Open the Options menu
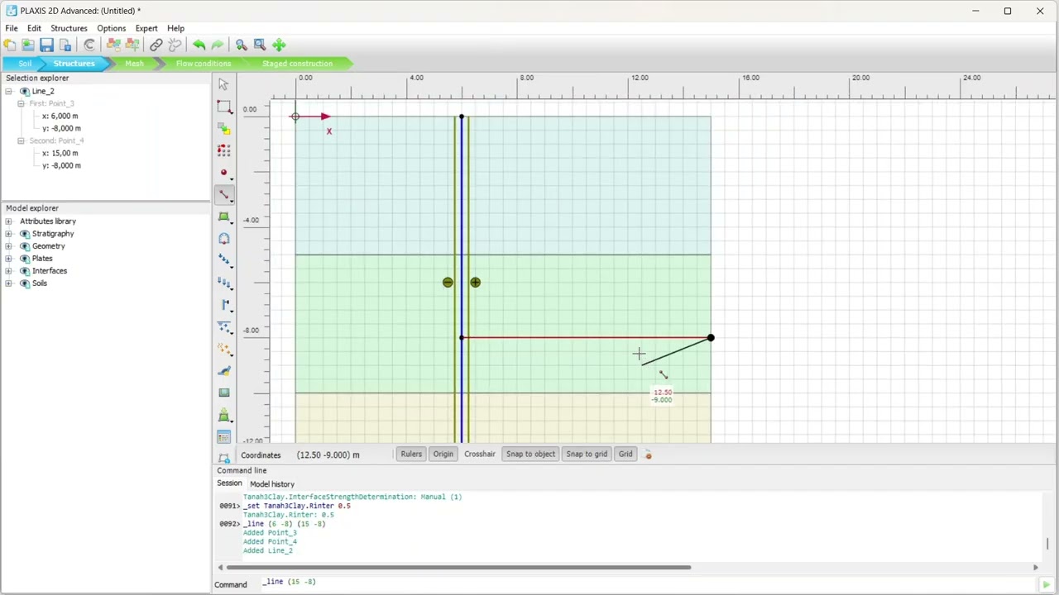The width and height of the screenshot is (1059, 595). pos(111,28)
